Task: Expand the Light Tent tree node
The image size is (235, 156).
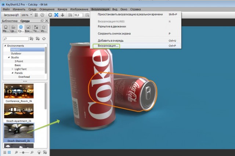Action: click(12, 69)
